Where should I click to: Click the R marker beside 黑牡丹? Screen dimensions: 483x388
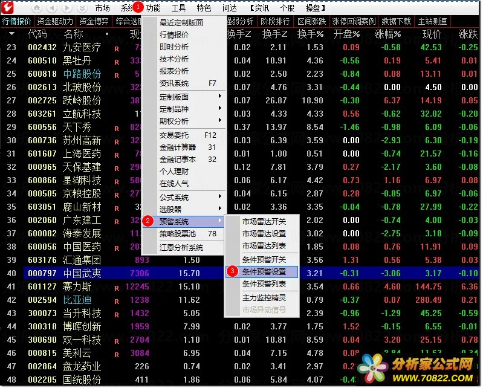point(117,62)
